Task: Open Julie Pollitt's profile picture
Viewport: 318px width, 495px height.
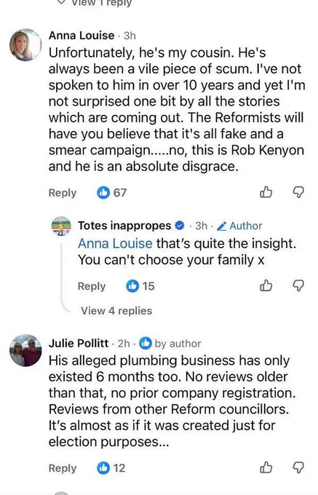Action: coord(25,350)
